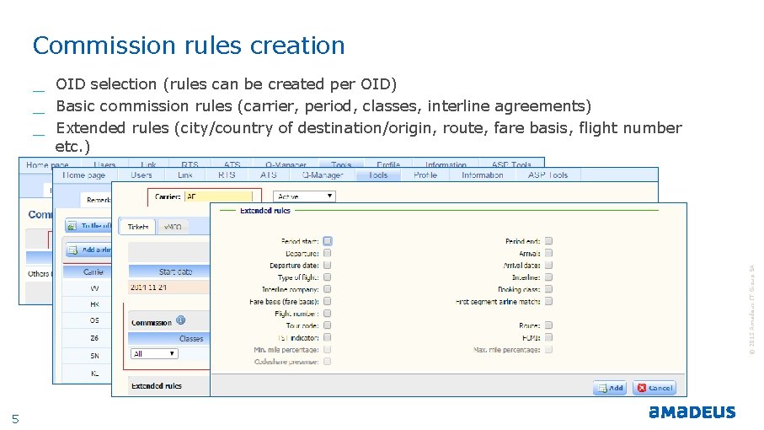
Task: Enable the Departure date checkbox
Action: coord(328,265)
